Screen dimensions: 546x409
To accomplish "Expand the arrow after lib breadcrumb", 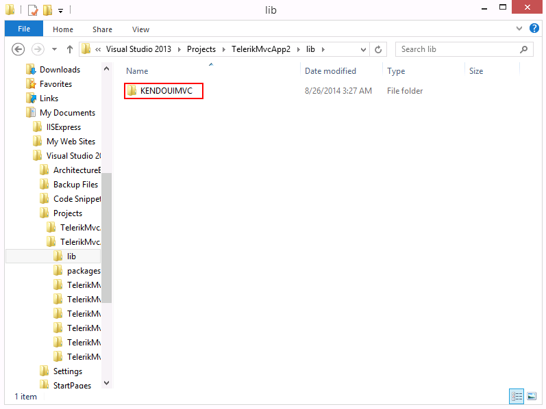I will 323,49.
